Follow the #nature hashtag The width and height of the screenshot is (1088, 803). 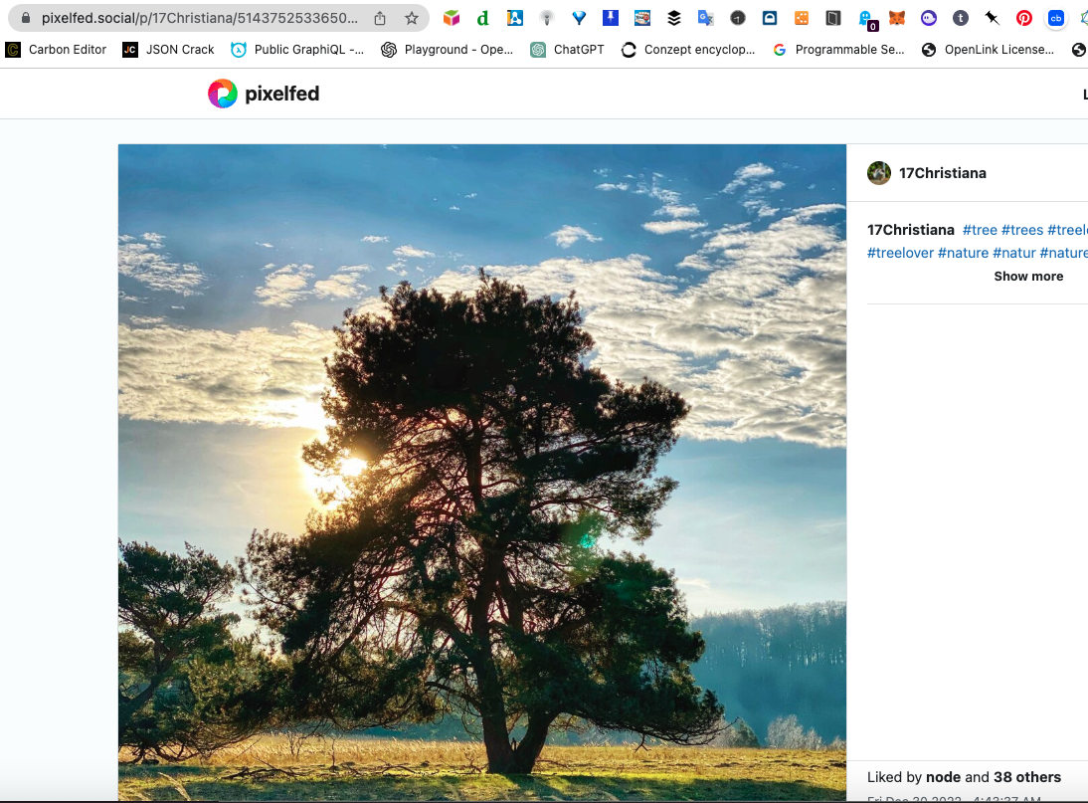(963, 253)
